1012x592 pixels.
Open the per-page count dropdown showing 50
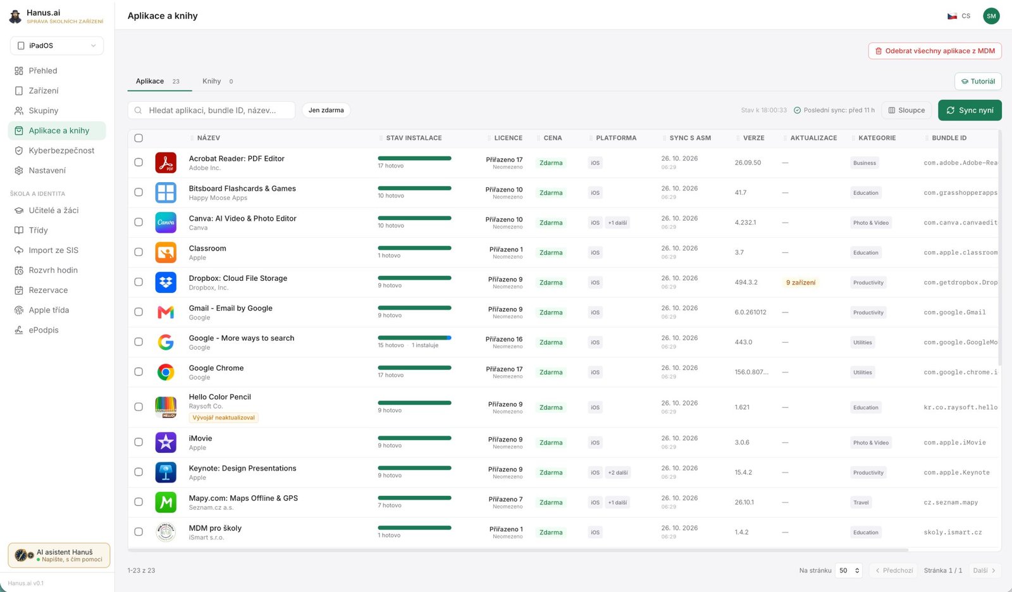[x=849, y=570]
